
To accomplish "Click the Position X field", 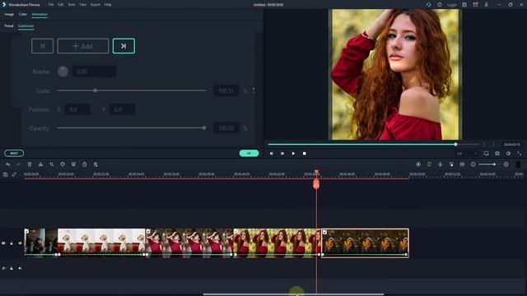I will (x=77, y=109).
